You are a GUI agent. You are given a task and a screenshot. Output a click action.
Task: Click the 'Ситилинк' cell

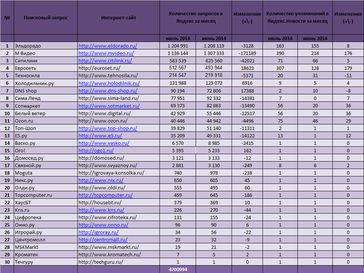coord(46,61)
